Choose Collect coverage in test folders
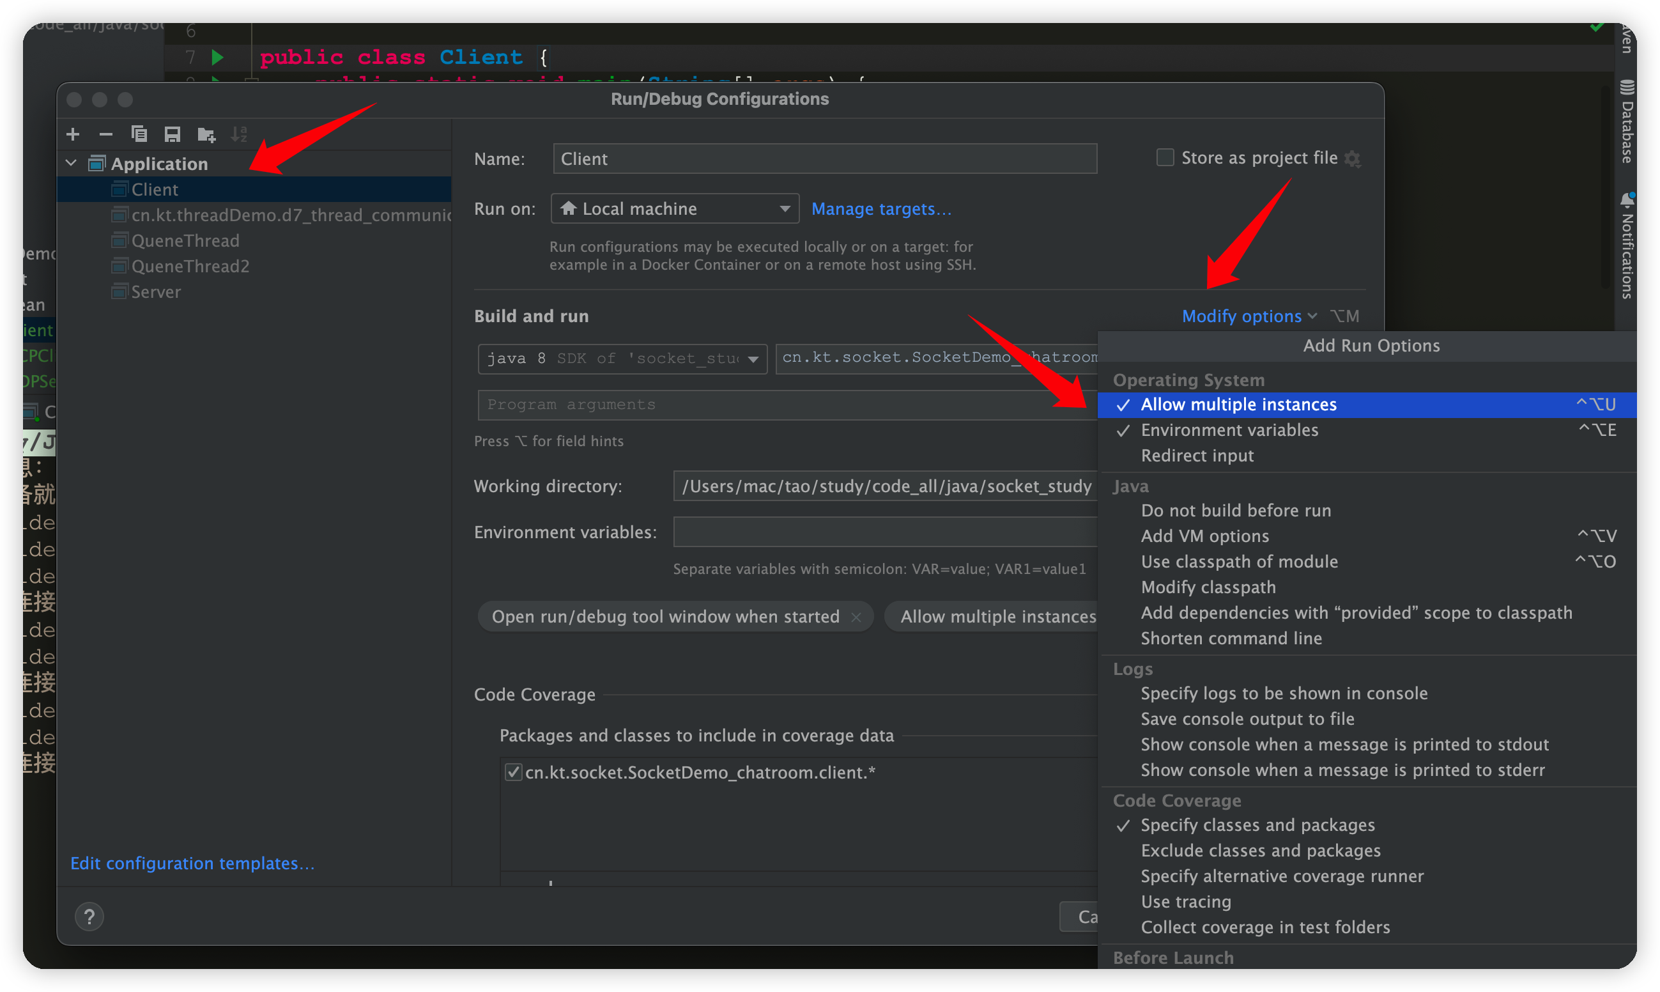Image resolution: width=1660 pixels, height=992 pixels. tap(1367, 928)
